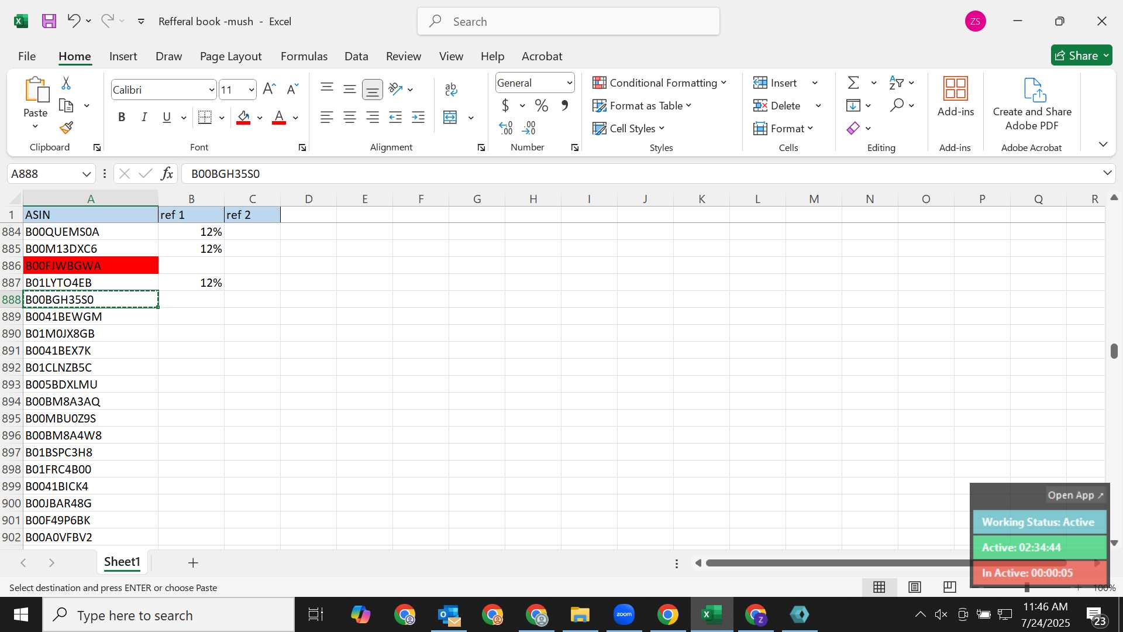Click the Increase Decimal icon

click(x=506, y=128)
